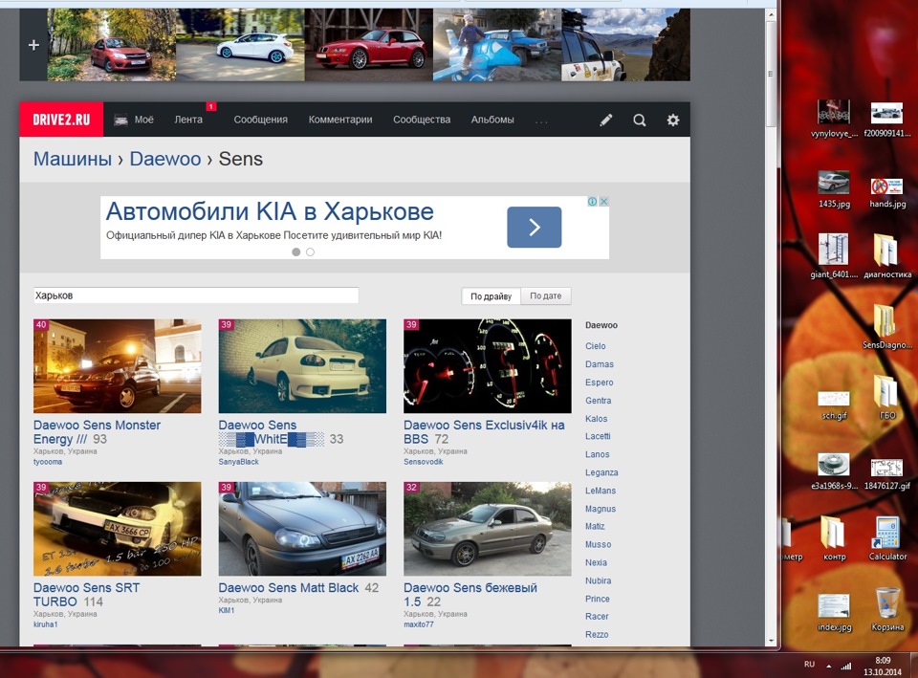Open Лента menu item
This screenshot has width=918, height=678.
pyautogui.click(x=188, y=120)
